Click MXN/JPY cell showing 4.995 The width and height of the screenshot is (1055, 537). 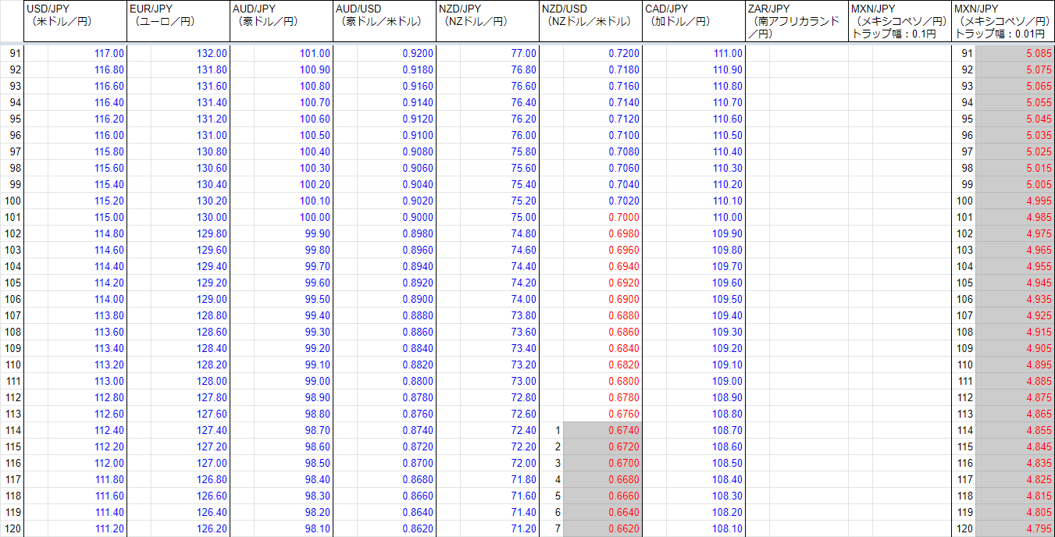click(1014, 201)
